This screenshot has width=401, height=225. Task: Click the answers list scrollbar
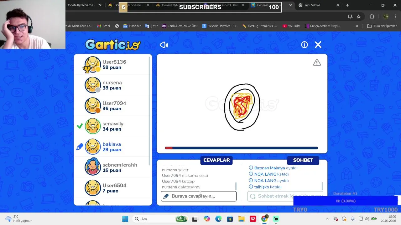(x=236, y=186)
